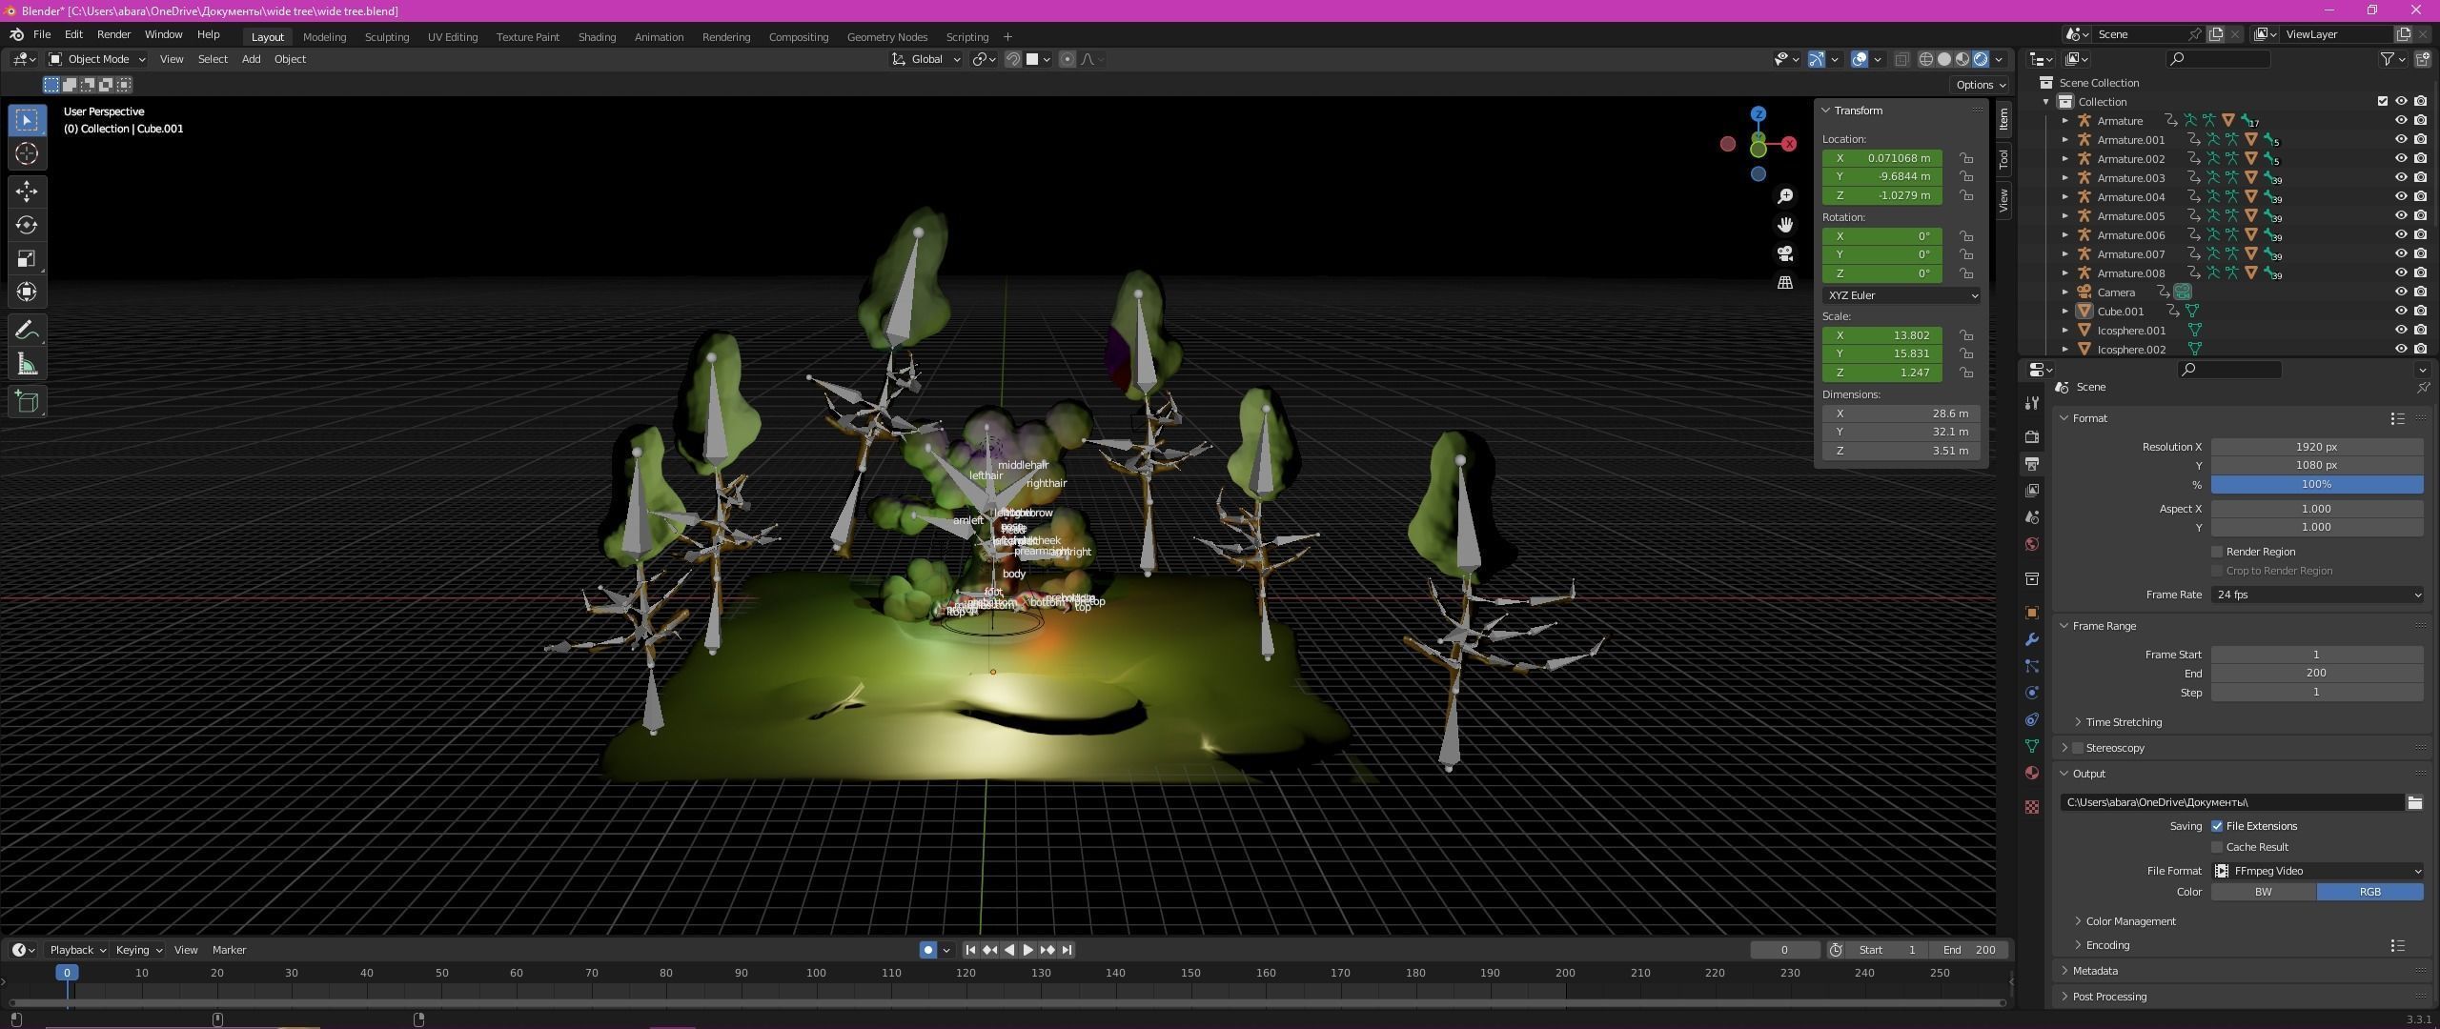2440x1029 pixels.
Task: Uncheck Collection exclude checkbox
Action: click(2383, 102)
